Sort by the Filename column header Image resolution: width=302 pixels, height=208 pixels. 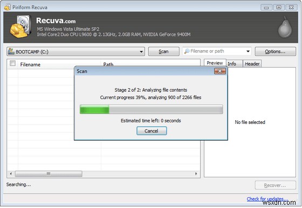pos(59,64)
